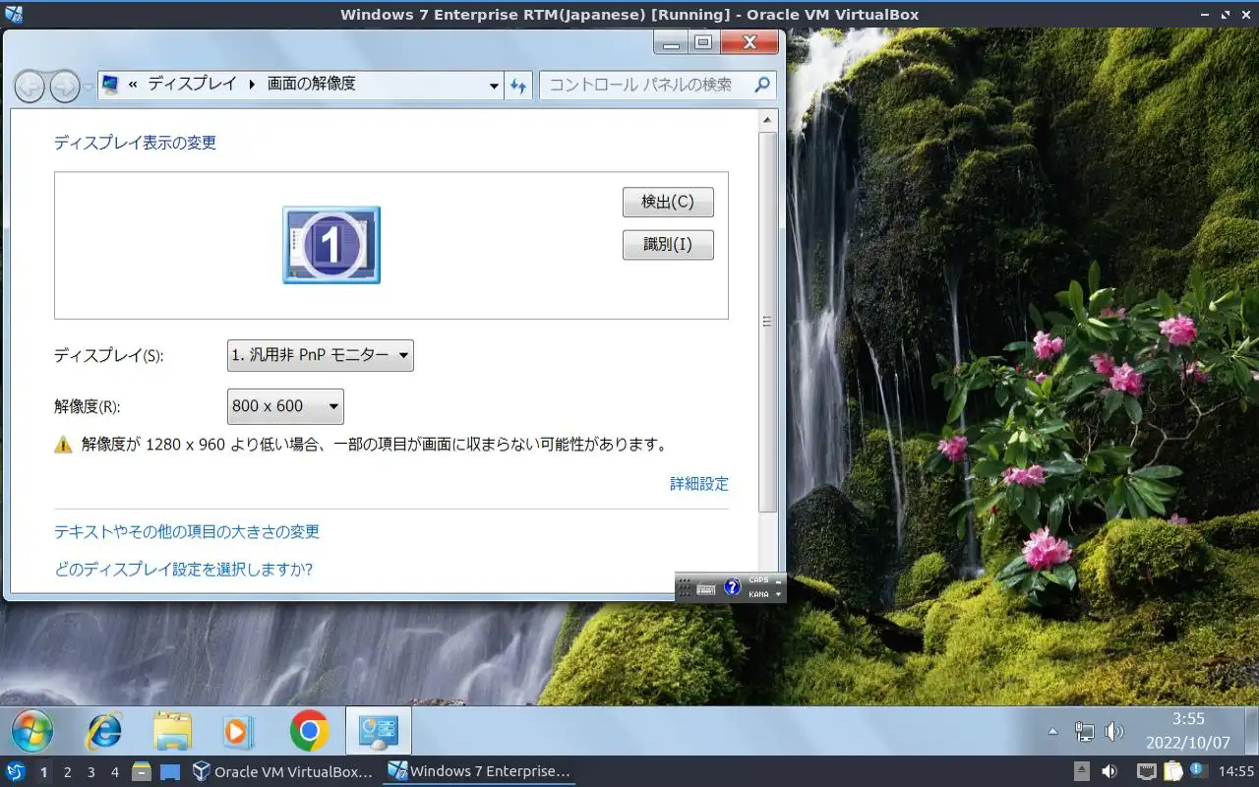Open the host clipboard manager tray icon

[1173, 772]
